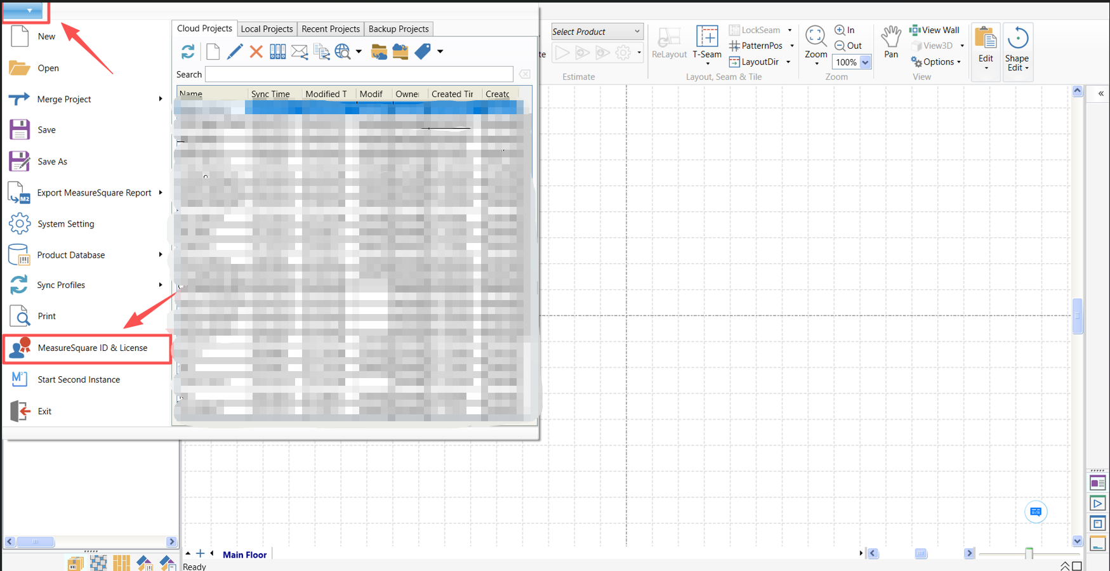Image resolution: width=1110 pixels, height=571 pixels.
Task: Click the canvas vertical scrollbar down arrow
Action: coord(1078,541)
